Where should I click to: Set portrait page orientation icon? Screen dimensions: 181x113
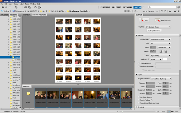161,51
